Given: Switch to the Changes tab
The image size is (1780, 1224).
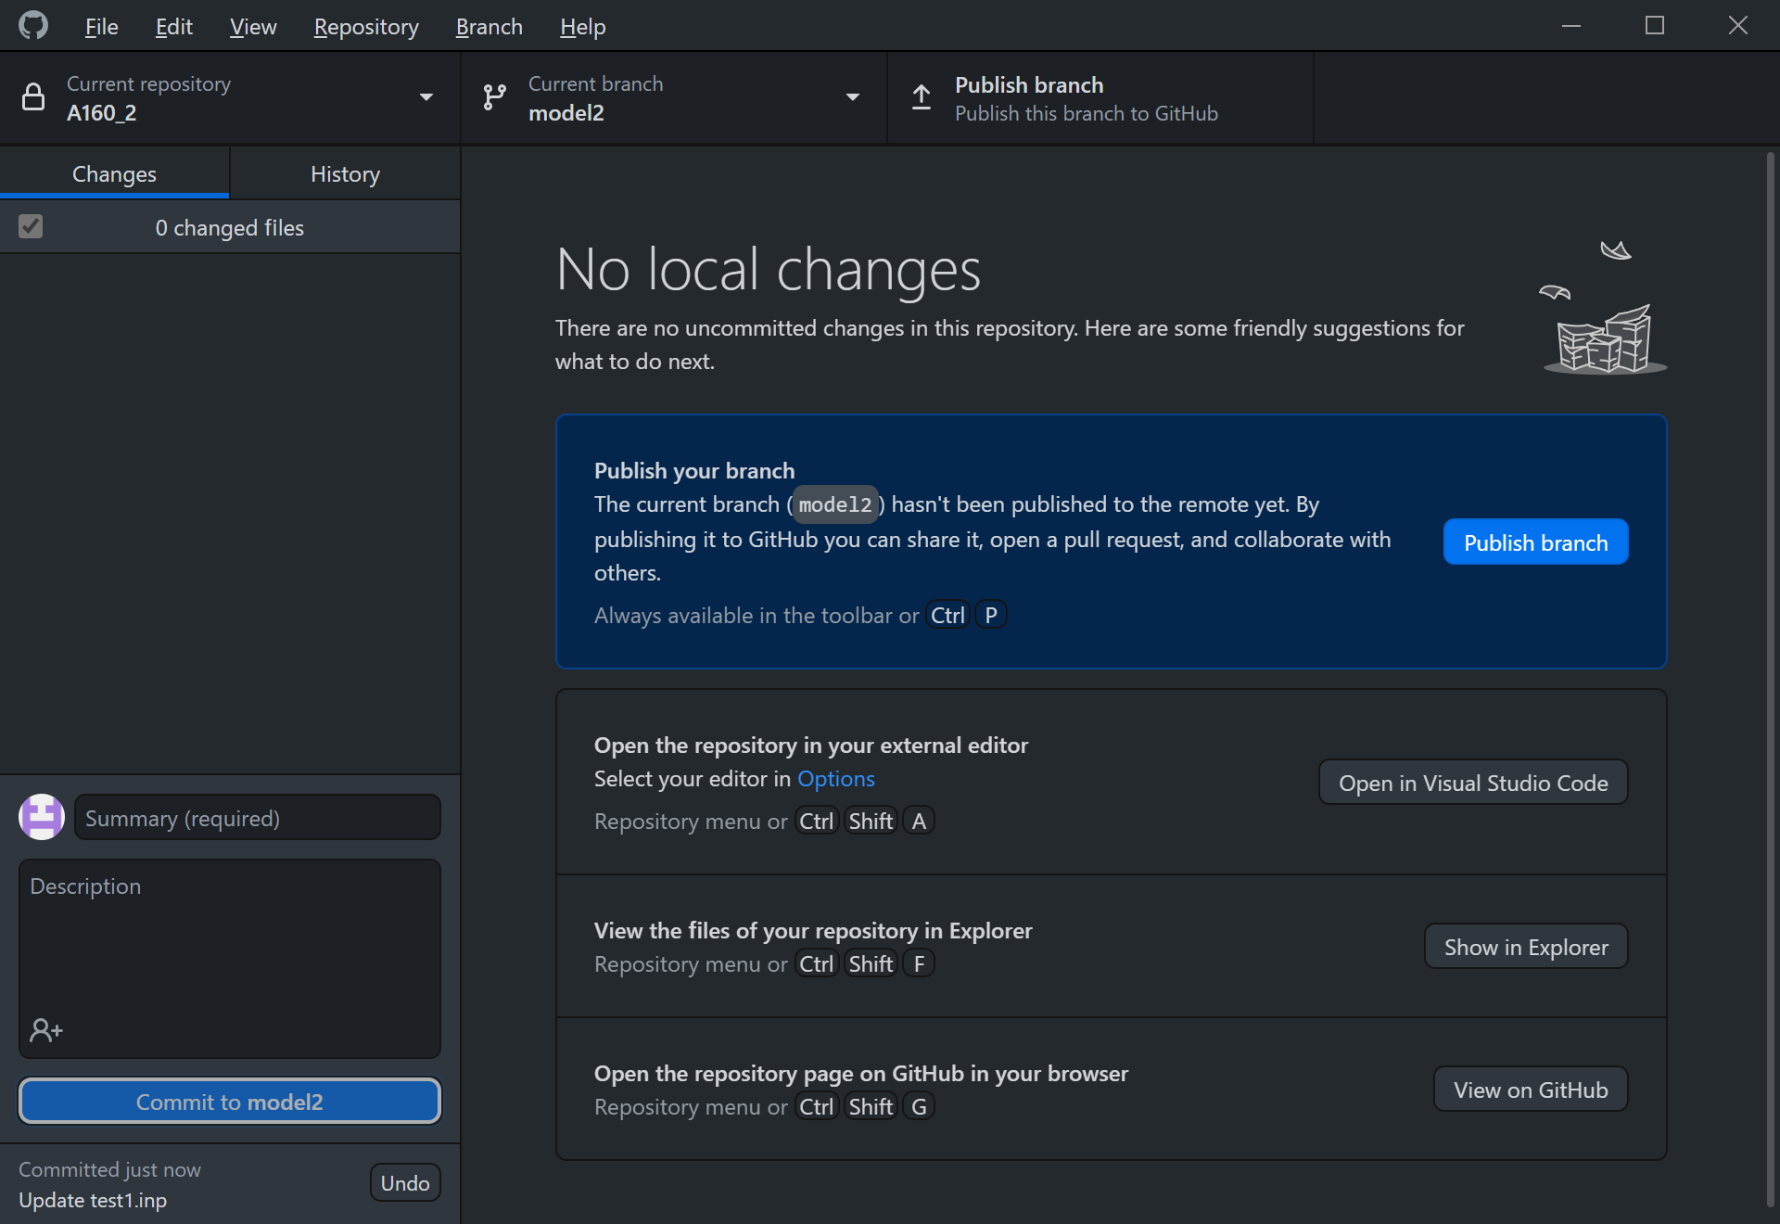Looking at the screenshot, I should 114,173.
